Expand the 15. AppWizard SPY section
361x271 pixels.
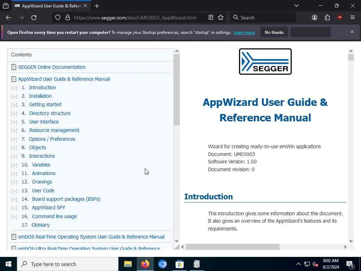pos(14,208)
